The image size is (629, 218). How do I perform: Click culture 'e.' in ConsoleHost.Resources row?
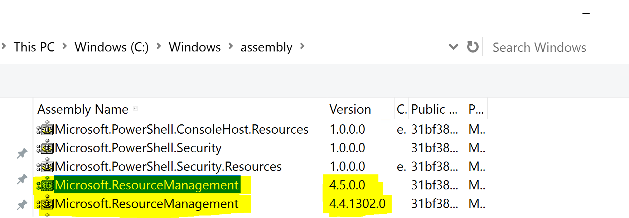click(401, 129)
